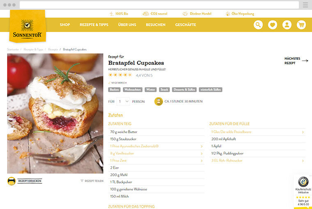Image resolution: width=312 pixels, height=209 pixels.
Task: Click the Bratapfel Cupcakes recipe photo
Action: pos(55,114)
